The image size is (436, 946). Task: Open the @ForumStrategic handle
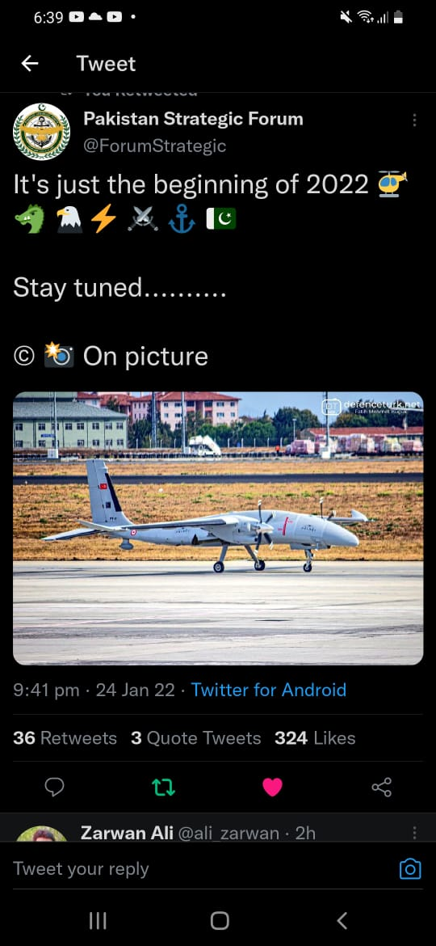[x=155, y=146]
